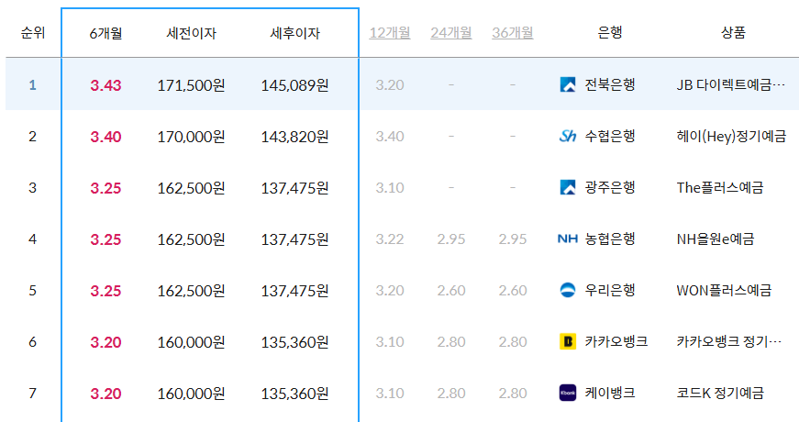The image size is (799, 422).
Task: Click the 3.40 red six-month rate
Action: pyautogui.click(x=106, y=137)
